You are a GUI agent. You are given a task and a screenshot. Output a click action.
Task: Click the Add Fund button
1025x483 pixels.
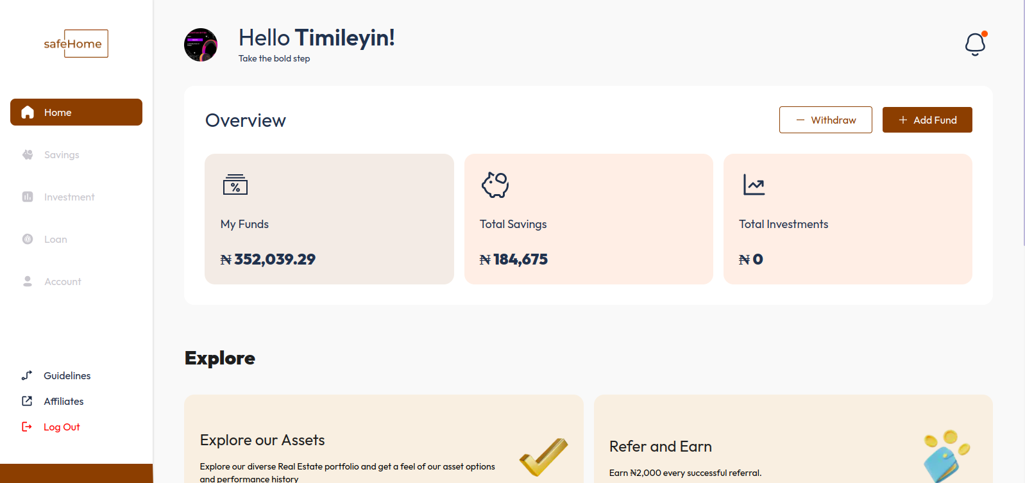pyautogui.click(x=927, y=120)
